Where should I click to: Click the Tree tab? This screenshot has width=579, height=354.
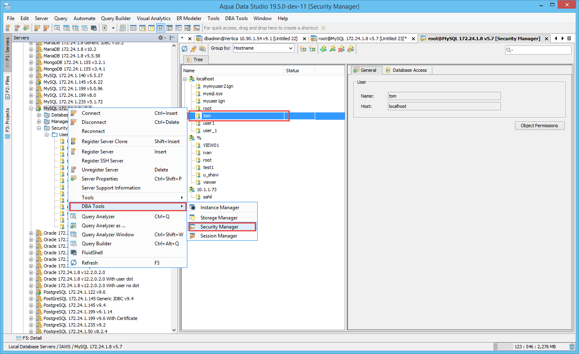click(195, 59)
